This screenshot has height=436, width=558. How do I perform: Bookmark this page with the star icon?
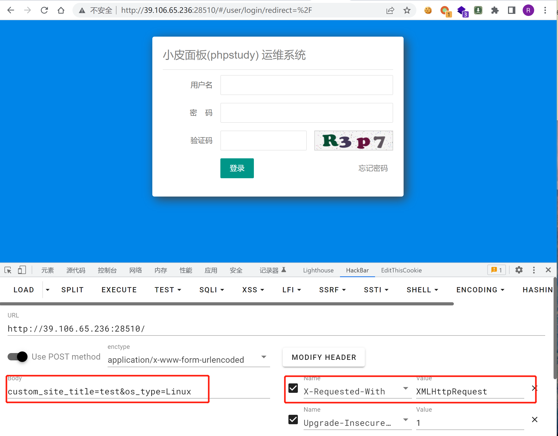click(407, 10)
